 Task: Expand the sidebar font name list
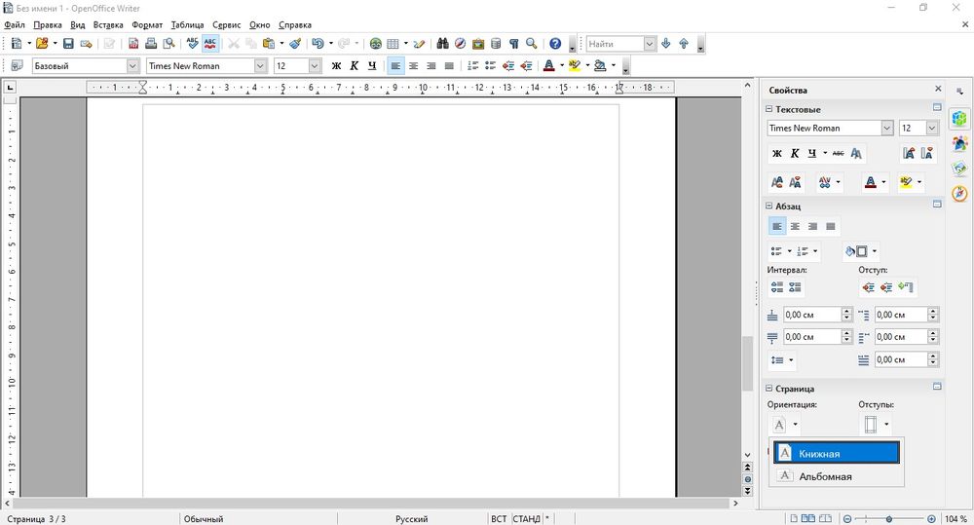point(887,128)
